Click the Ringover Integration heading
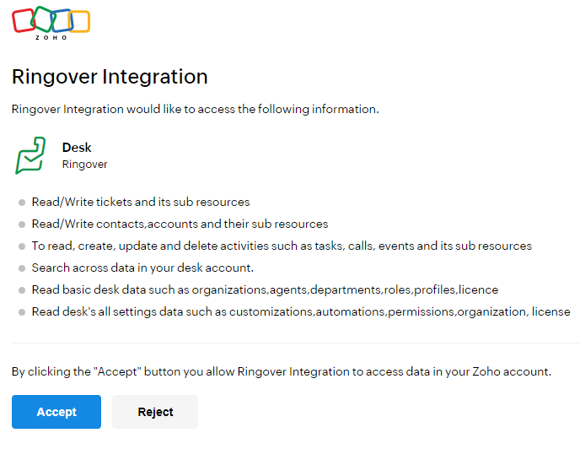This screenshot has width=580, height=449. click(x=110, y=77)
